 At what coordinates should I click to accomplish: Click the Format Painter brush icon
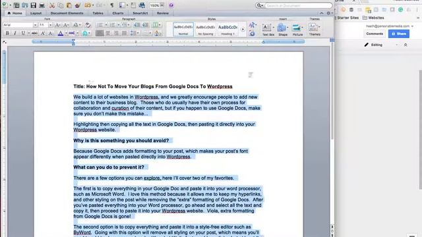click(x=78, y=5)
